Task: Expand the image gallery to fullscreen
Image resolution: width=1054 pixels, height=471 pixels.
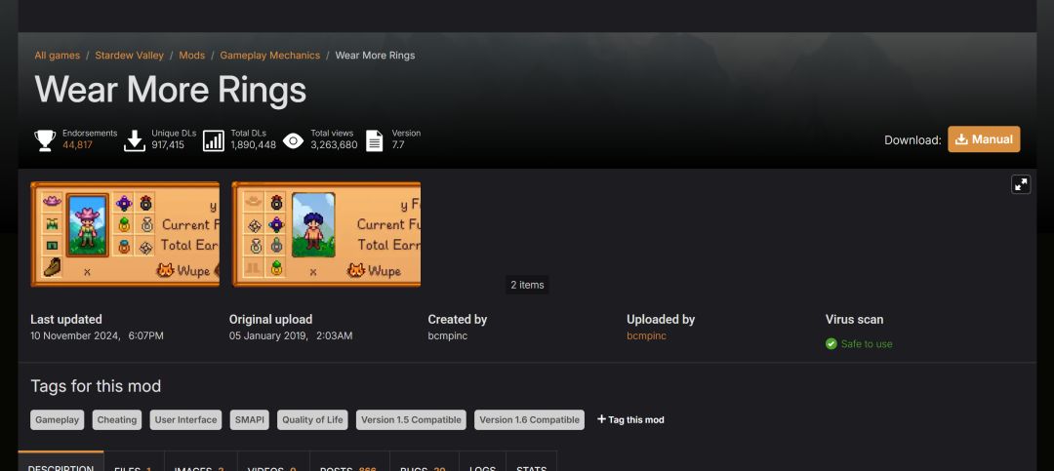Action: click(1021, 184)
